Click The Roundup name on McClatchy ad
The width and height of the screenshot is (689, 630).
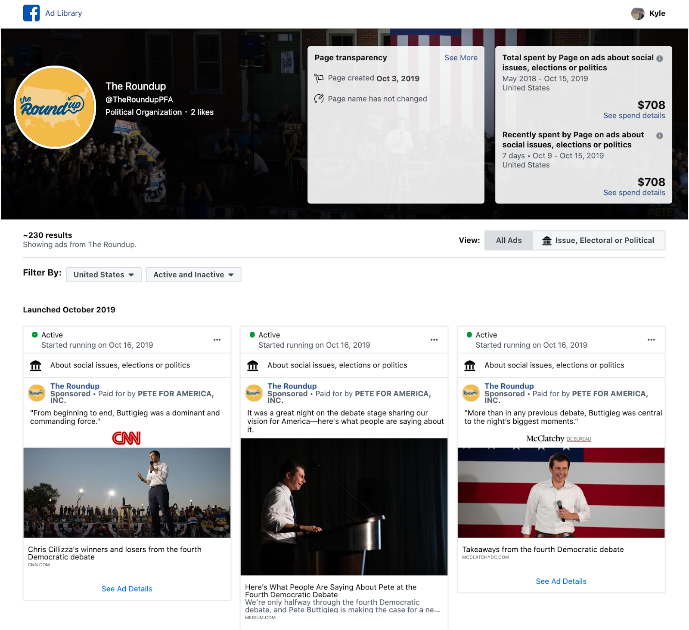click(509, 386)
